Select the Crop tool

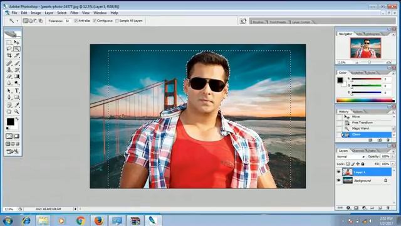(9, 55)
